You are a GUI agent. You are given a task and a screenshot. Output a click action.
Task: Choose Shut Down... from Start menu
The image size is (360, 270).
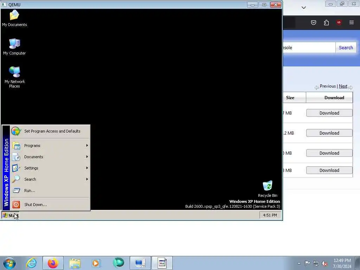tap(50, 205)
